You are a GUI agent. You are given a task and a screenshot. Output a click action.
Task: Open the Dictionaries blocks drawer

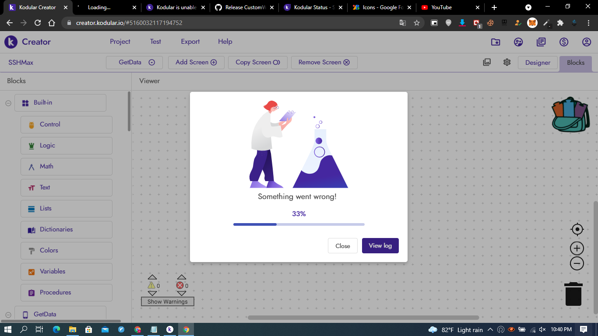[x=67, y=229]
